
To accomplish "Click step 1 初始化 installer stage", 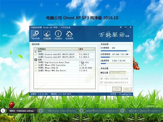I will pyautogui.click(x=19, y=111).
